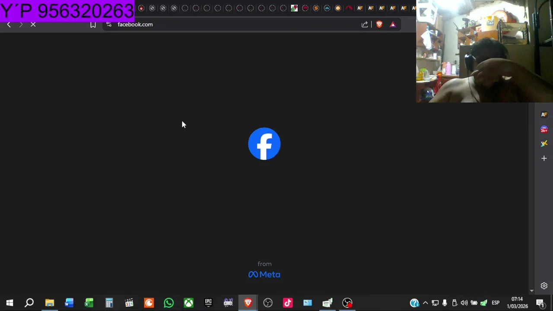Open Calculator from the taskbar

pyautogui.click(x=109, y=303)
